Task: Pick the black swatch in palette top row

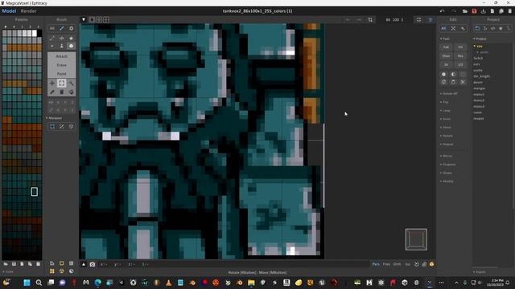Action: 39,33
